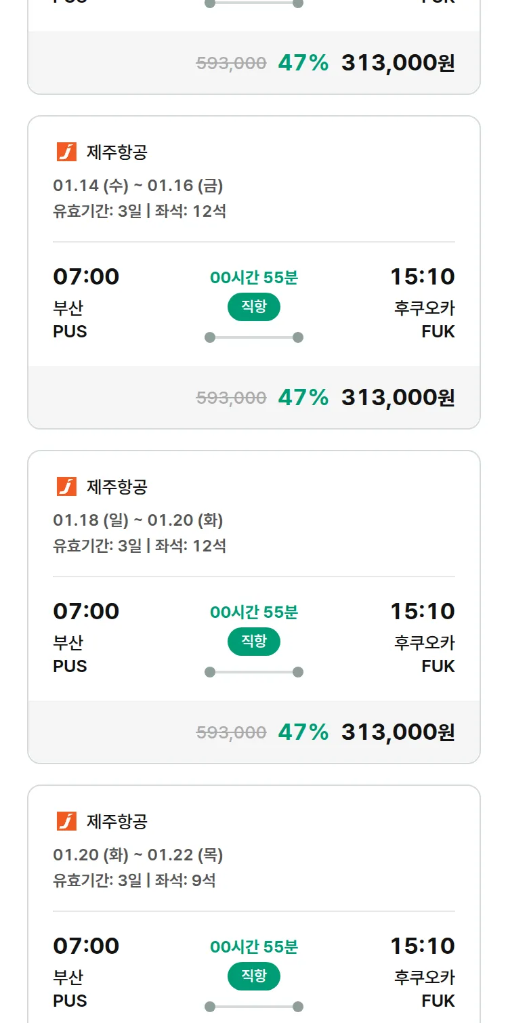
Task: Click 47% discount on the 01.18 flight
Action: tap(303, 732)
